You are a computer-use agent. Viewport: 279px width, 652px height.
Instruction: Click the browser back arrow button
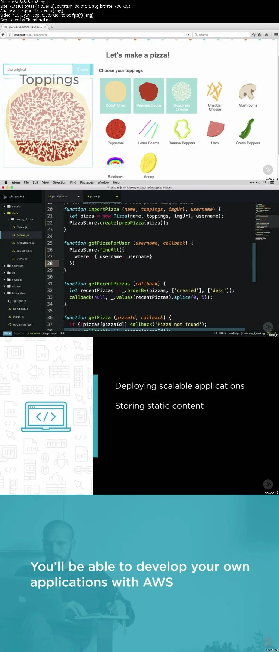point(3,35)
